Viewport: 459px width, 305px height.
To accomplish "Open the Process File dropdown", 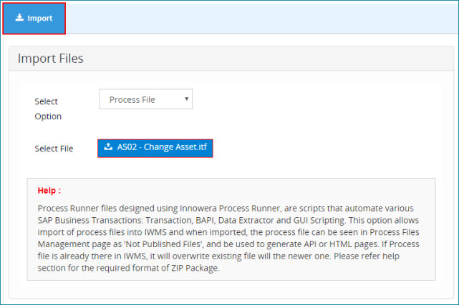I will coord(146,99).
